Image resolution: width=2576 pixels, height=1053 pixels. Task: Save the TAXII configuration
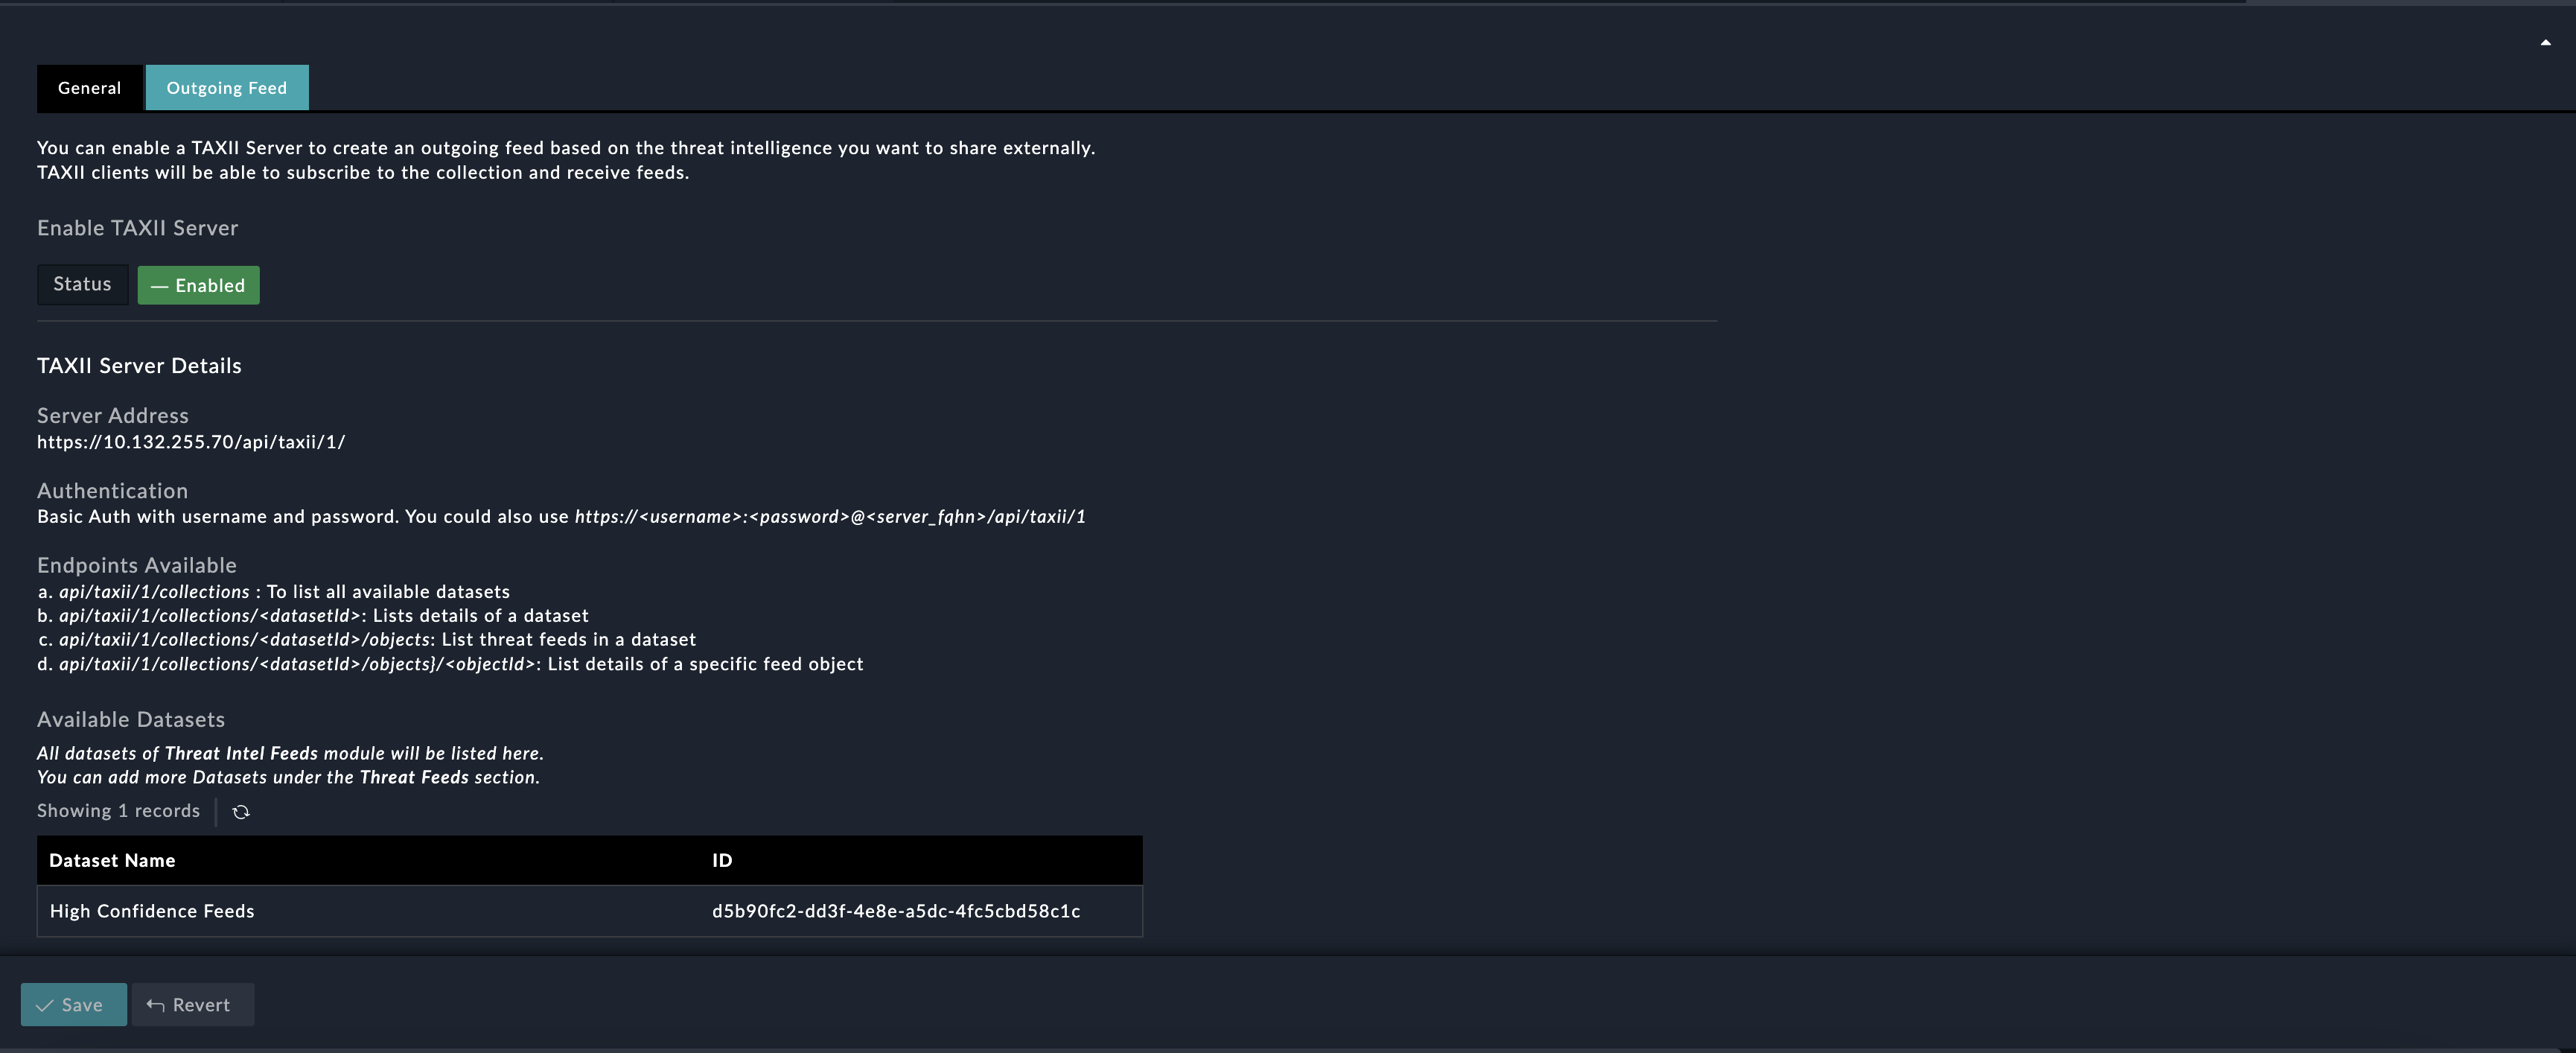point(73,1005)
